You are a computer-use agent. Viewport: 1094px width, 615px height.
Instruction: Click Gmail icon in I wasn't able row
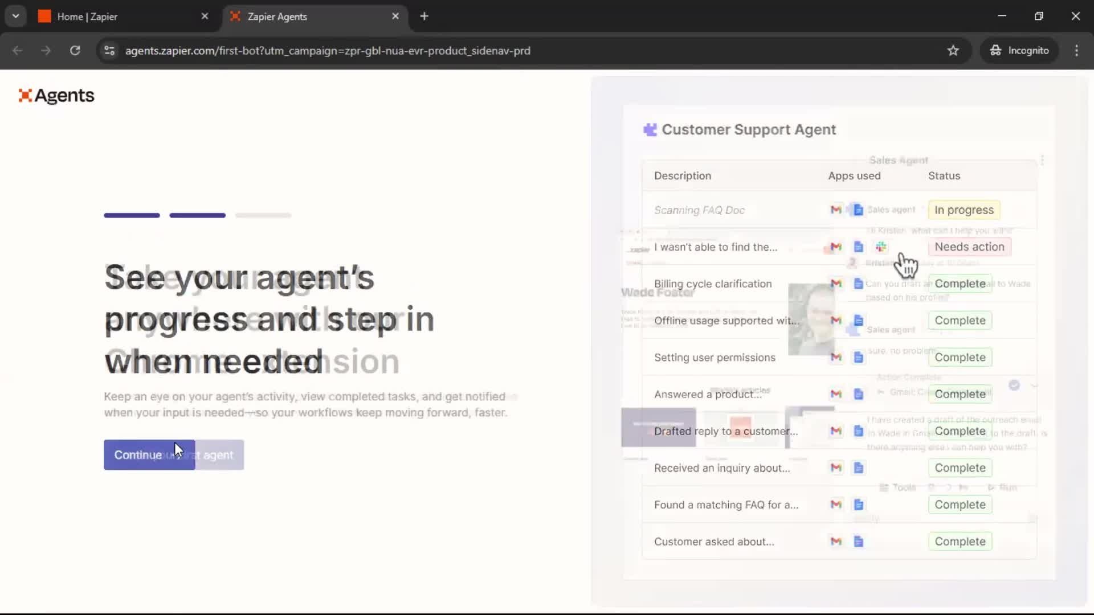click(836, 247)
